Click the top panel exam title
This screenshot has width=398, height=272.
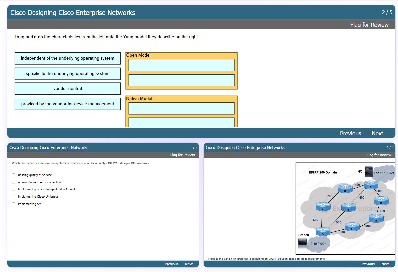(x=73, y=13)
